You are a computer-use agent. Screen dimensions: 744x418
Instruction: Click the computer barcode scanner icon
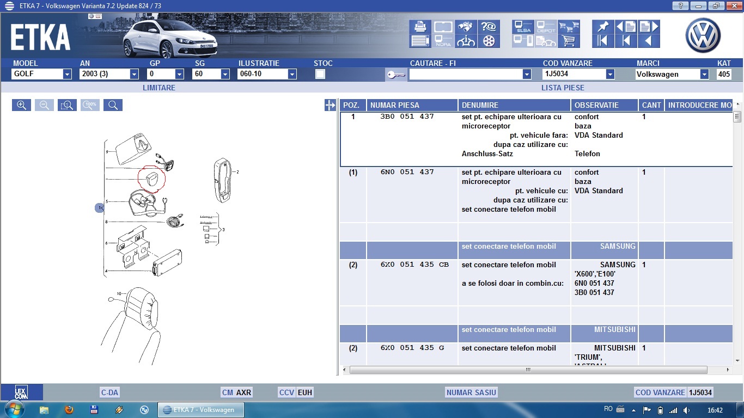(x=523, y=41)
